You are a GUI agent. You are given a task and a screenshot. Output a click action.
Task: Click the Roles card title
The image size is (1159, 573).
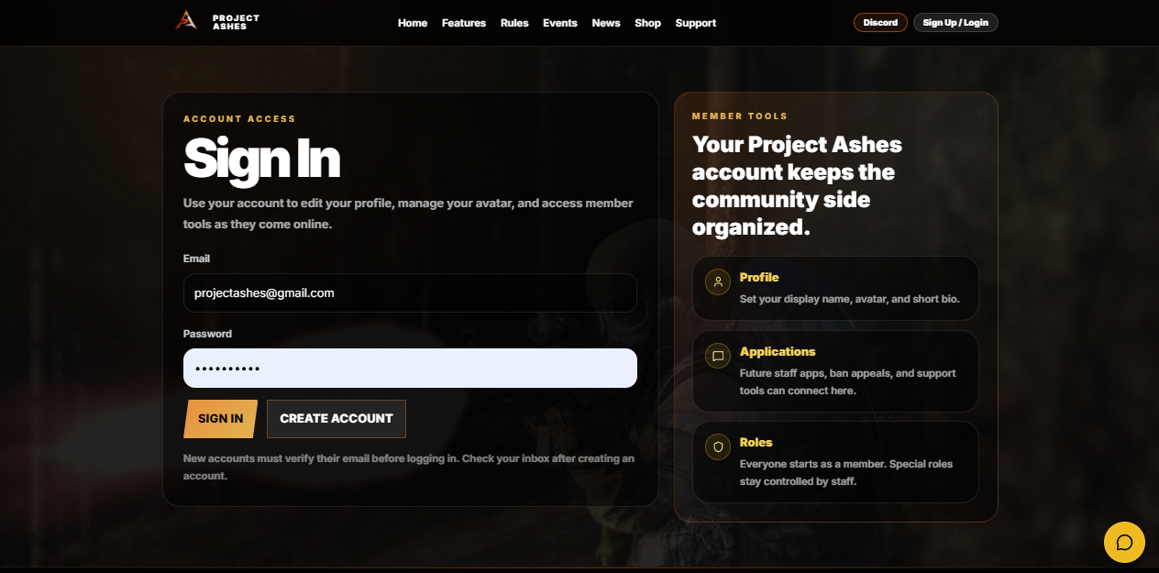[x=756, y=442]
